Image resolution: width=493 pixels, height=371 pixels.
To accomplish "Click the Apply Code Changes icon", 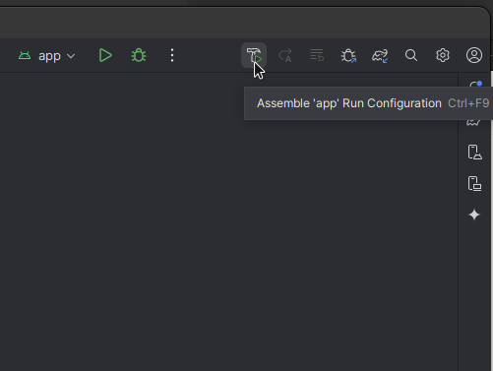I will 317,55.
